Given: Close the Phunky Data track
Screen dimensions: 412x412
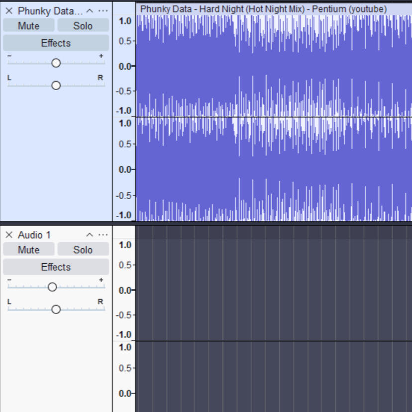Looking at the screenshot, I should pyautogui.click(x=9, y=11).
